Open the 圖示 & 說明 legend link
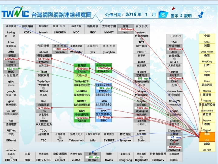218x164 pixels. pos(181,15)
